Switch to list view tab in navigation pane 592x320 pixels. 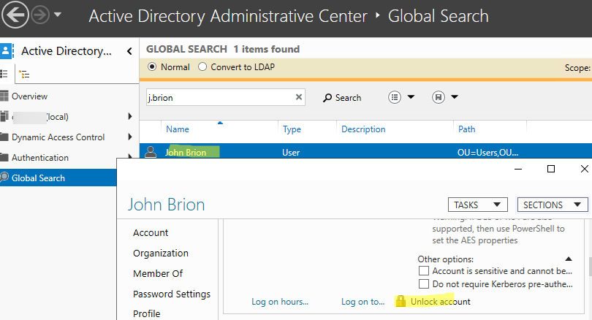(4, 74)
